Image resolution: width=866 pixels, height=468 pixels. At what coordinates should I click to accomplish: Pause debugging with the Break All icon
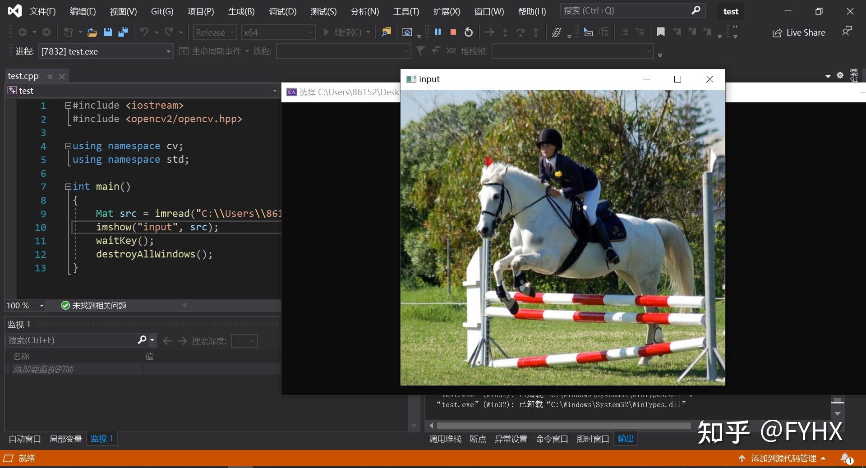click(x=438, y=32)
